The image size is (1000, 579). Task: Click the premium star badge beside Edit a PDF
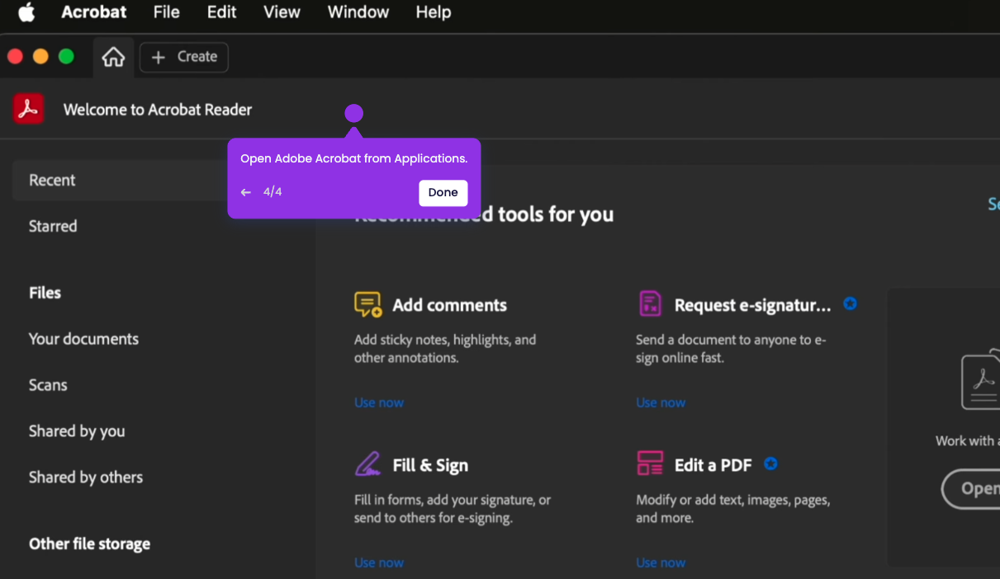[x=770, y=464]
